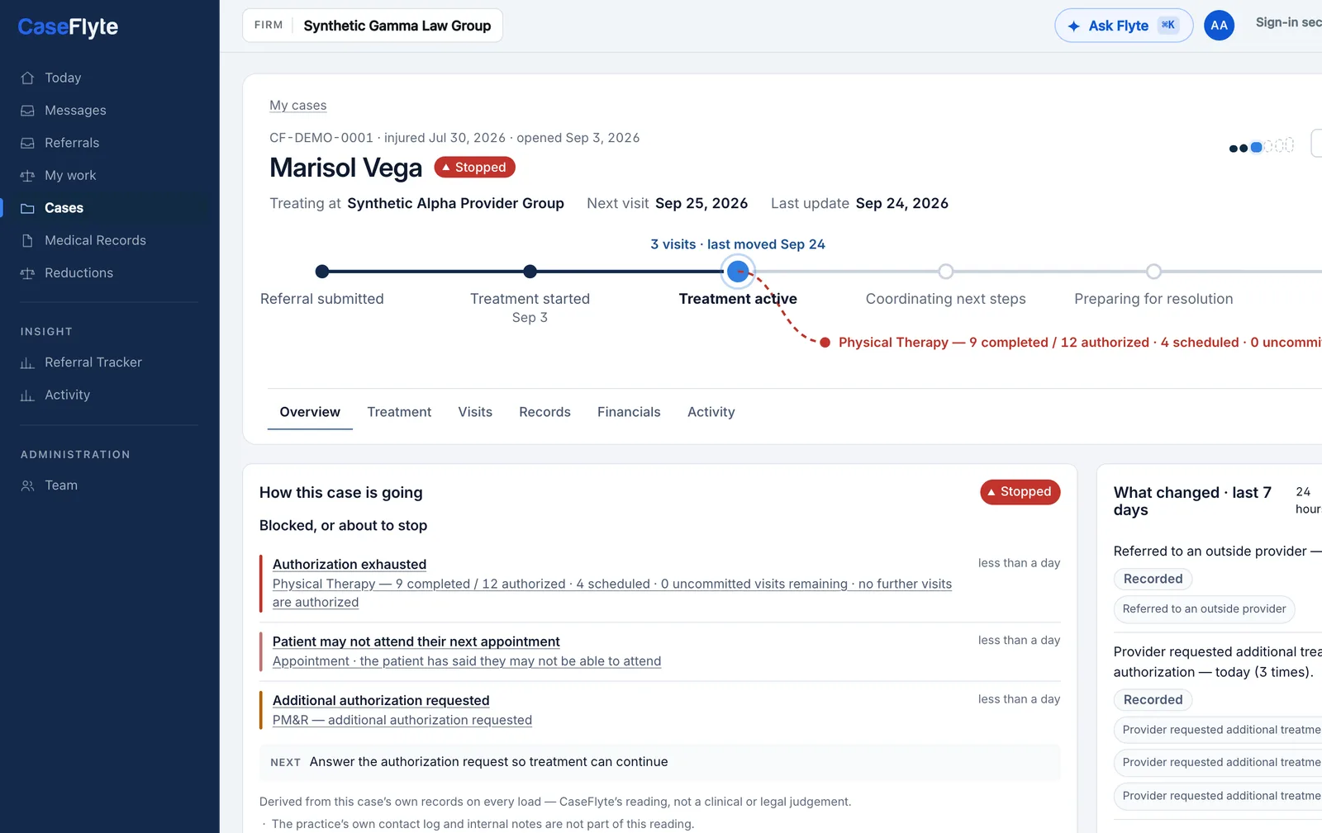The image size is (1322, 833).
Task: Click the My work scales icon
Action: (27, 176)
